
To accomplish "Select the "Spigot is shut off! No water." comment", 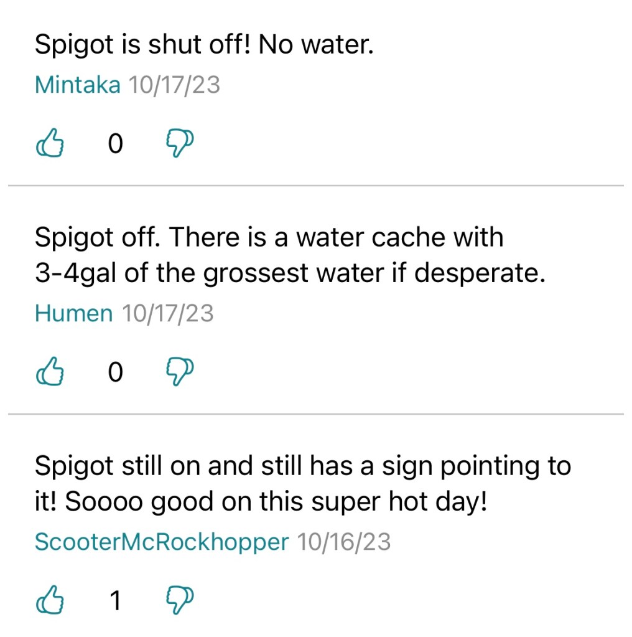I will (204, 45).
